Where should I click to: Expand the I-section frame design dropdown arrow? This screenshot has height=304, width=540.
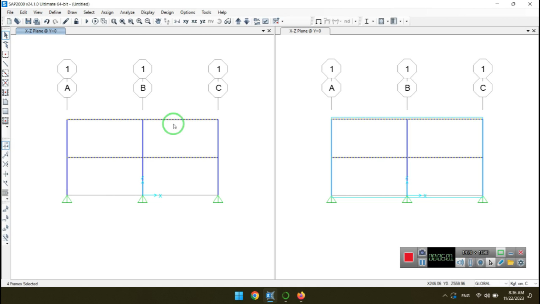click(373, 21)
